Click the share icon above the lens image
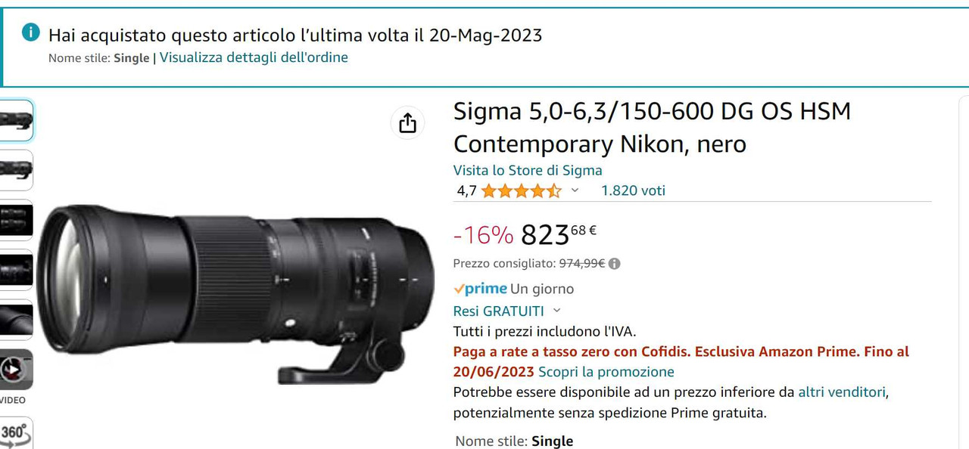This screenshot has width=969, height=449. tap(407, 122)
